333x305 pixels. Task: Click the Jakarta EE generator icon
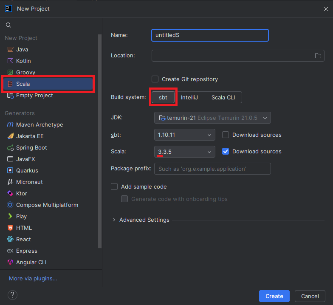tap(10, 136)
